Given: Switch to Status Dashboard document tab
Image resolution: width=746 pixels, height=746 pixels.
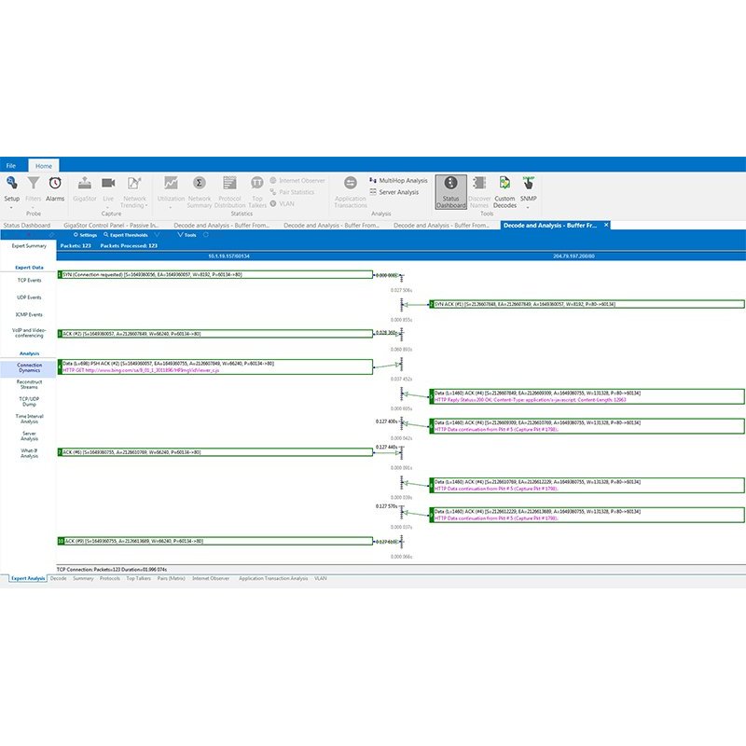Looking at the screenshot, I should 27,226.
